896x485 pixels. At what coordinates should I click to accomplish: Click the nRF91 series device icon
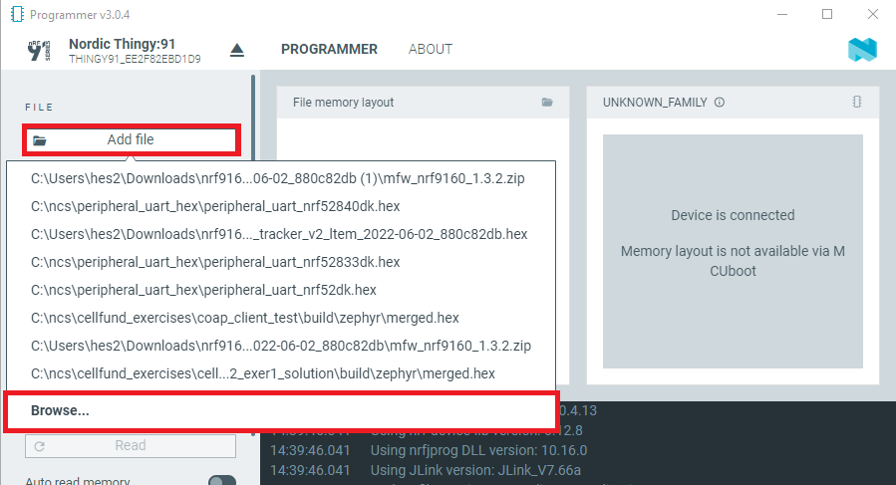pyautogui.click(x=39, y=50)
